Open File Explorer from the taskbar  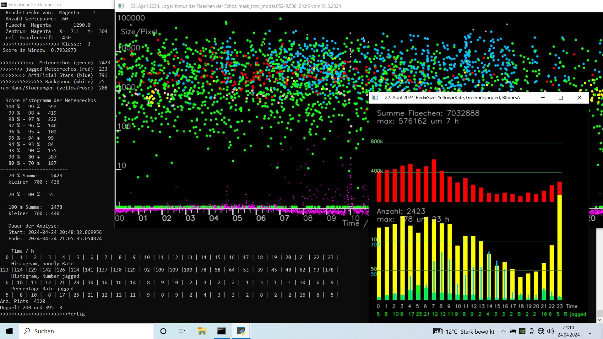point(202,331)
